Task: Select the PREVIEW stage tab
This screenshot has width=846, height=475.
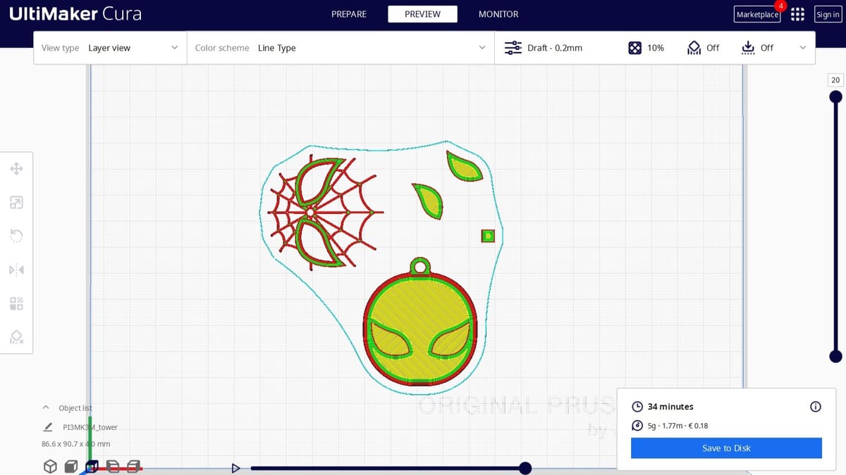Action: pyautogui.click(x=422, y=14)
